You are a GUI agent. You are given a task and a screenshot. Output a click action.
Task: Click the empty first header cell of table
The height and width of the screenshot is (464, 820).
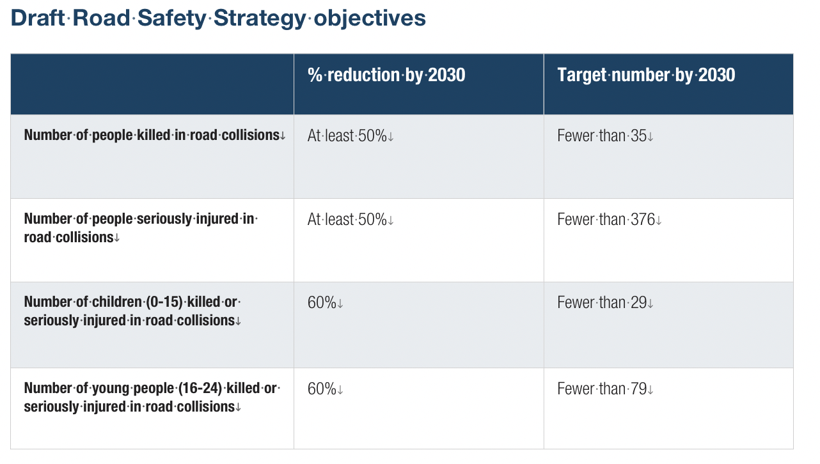click(x=152, y=84)
